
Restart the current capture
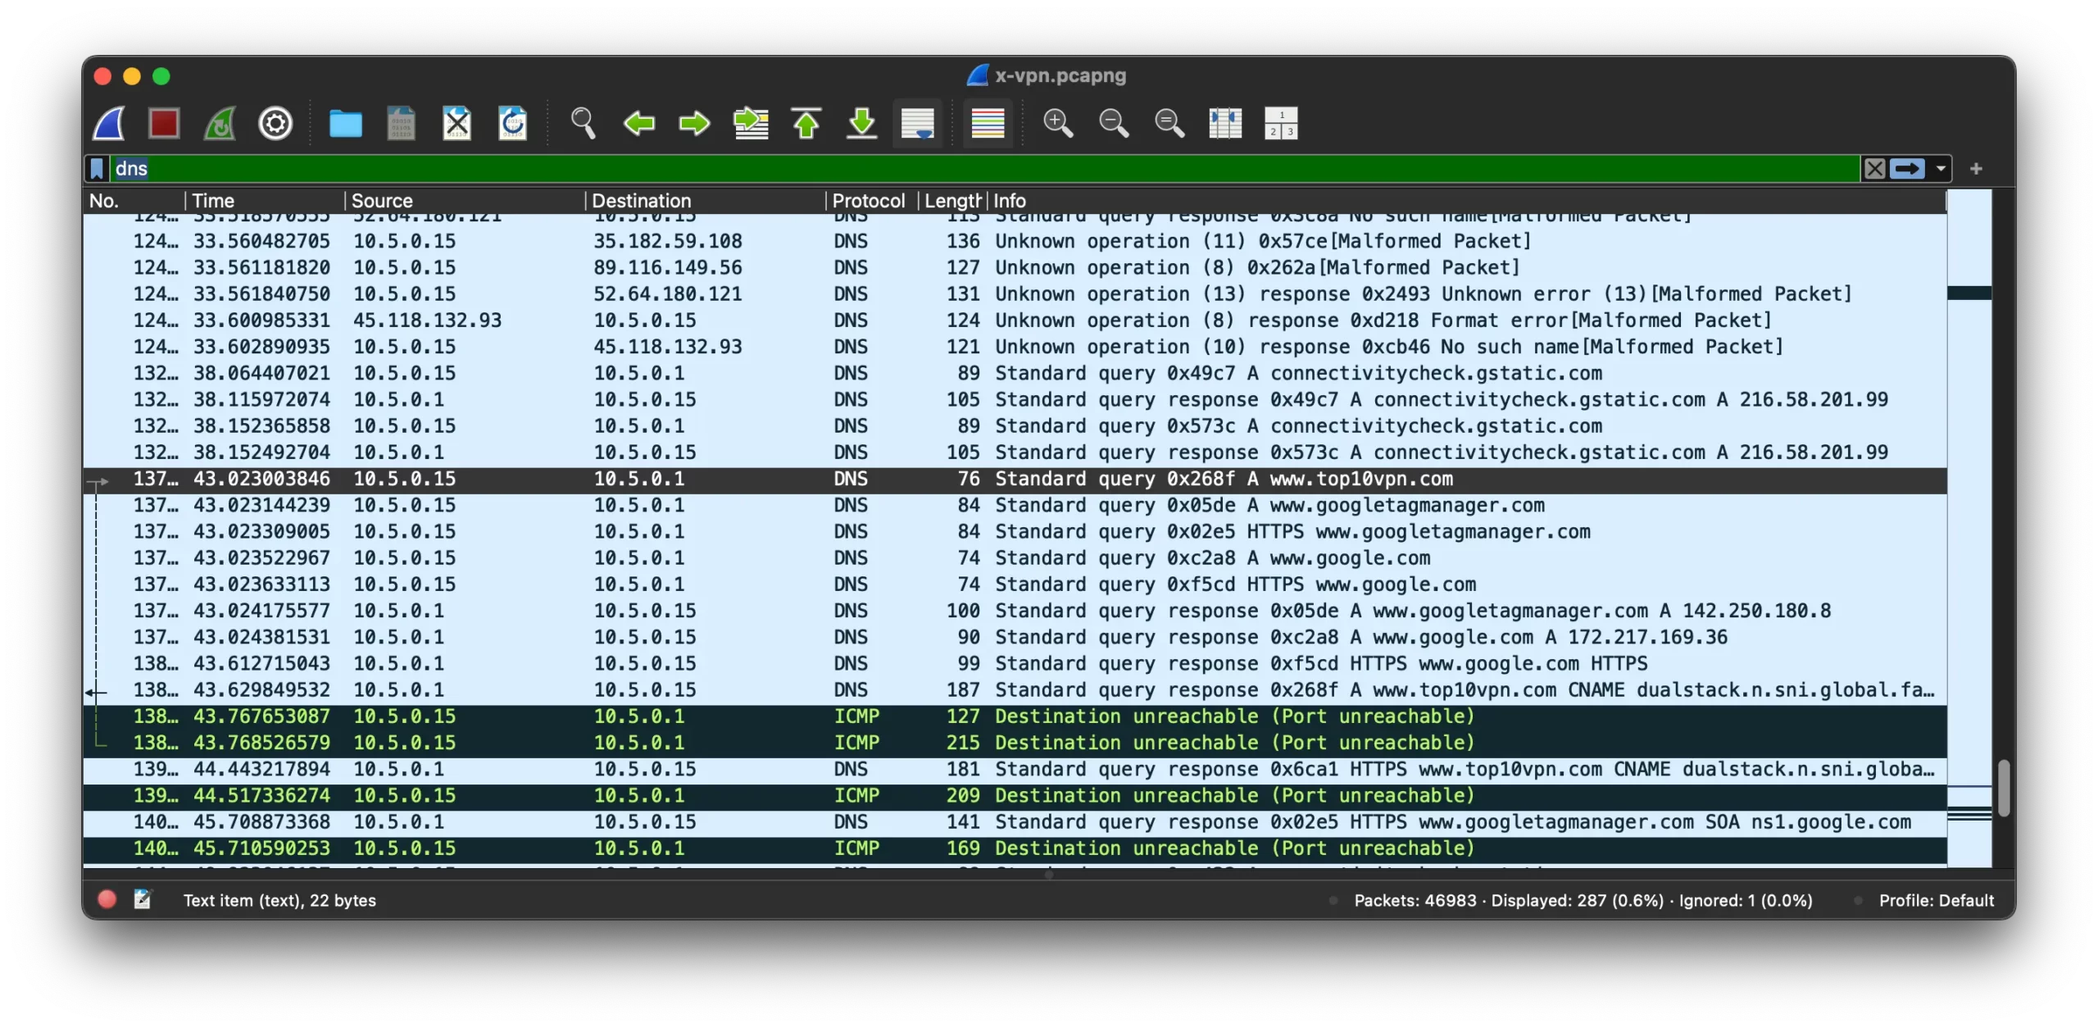[x=219, y=123]
